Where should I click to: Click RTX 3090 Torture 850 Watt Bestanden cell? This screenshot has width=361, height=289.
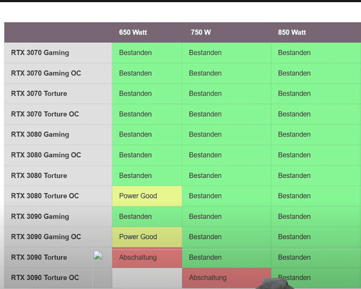point(316,257)
